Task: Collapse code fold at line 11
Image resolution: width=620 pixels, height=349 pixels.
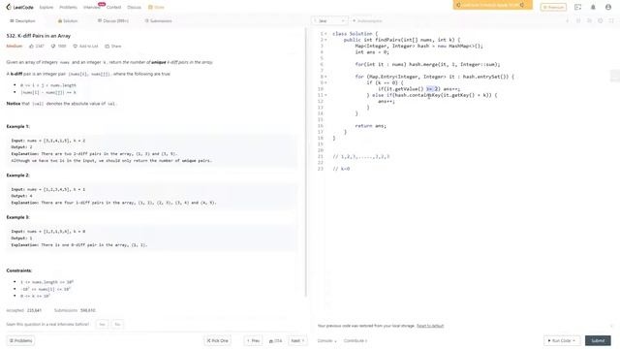Action: [325, 95]
